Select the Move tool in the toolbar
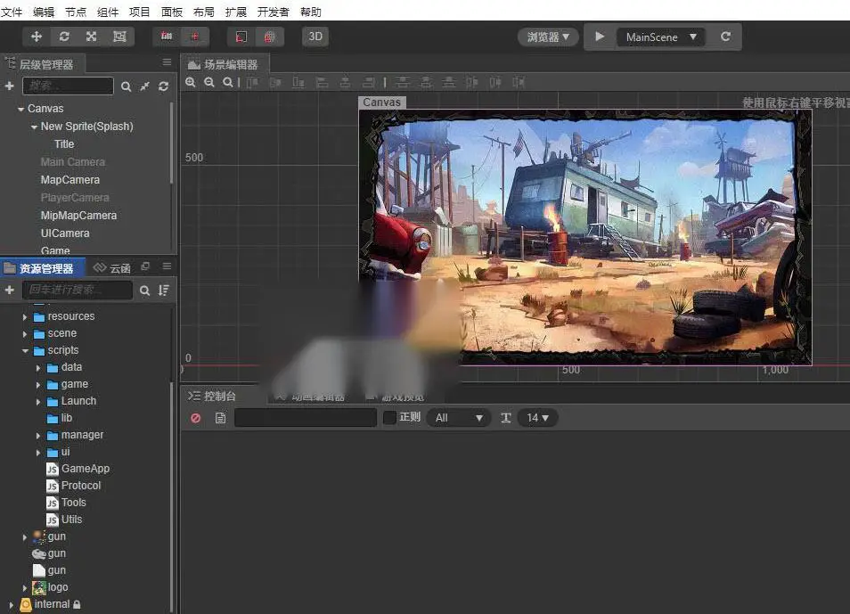 click(37, 37)
